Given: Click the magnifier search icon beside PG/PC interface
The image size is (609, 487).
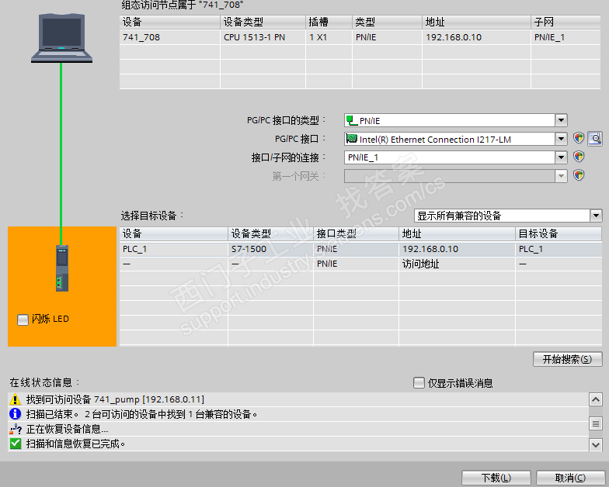Looking at the screenshot, I should [595, 138].
